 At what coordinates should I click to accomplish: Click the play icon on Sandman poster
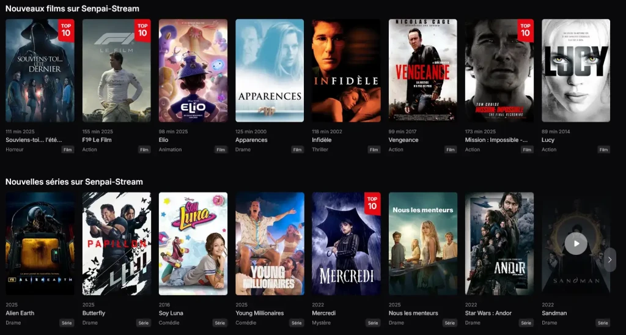coord(576,243)
